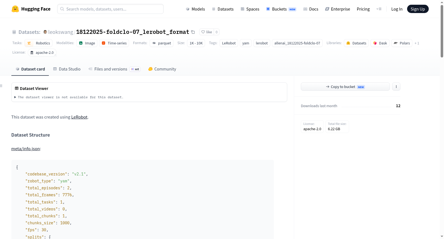Viewport: 444px width, 239px height.
Task: Click the sidebar License apache-2.0 box
Action: 312,127
